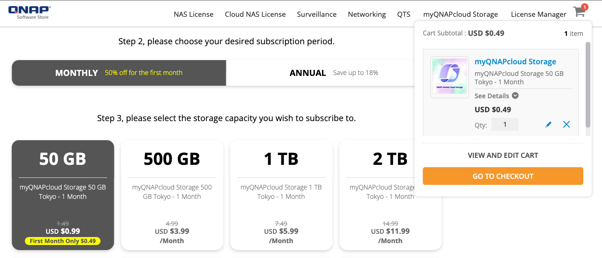
Task: Open the Cloud NAS License menu
Action: point(255,14)
